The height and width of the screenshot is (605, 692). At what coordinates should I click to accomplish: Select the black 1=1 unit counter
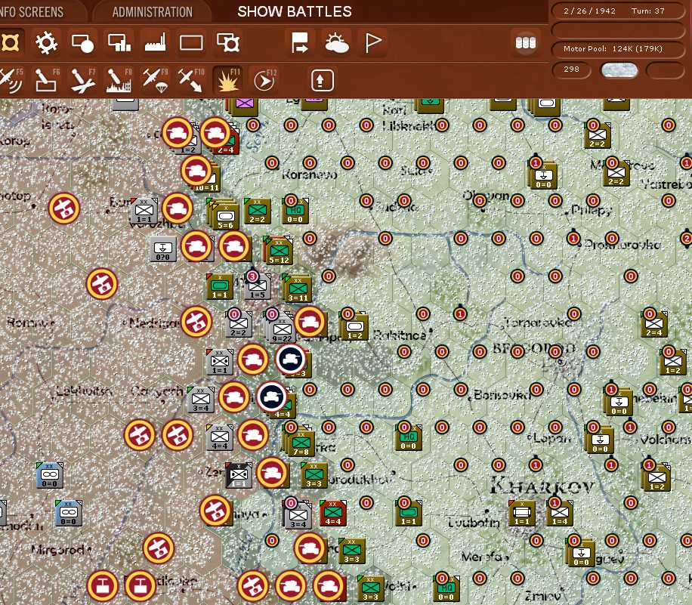tap(239, 476)
